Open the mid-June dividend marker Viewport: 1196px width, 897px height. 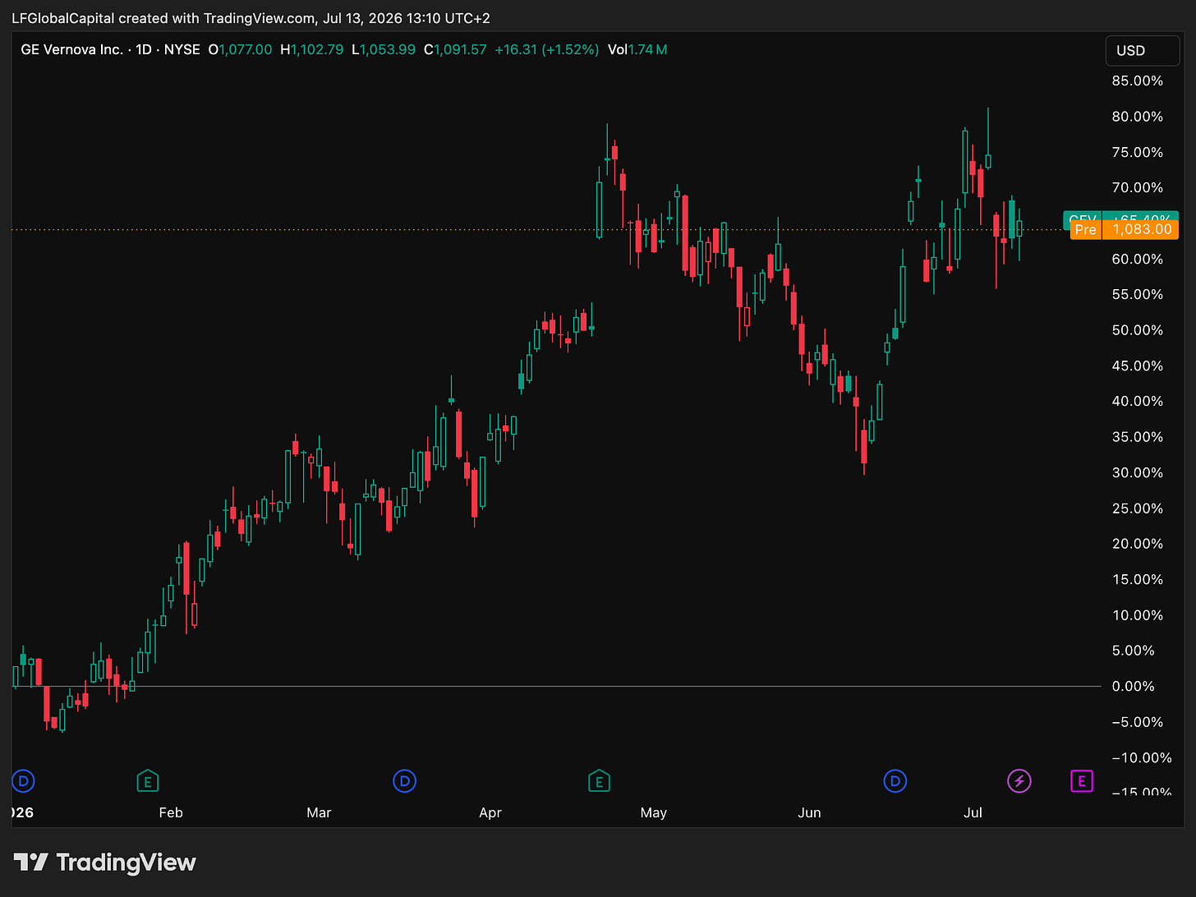coord(895,781)
